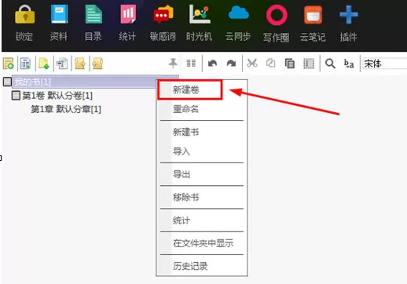This screenshot has width=407, height=284.
Task: Click the import folder arrow-left icon
Action: pyautogui.click(x=97, y=64)
